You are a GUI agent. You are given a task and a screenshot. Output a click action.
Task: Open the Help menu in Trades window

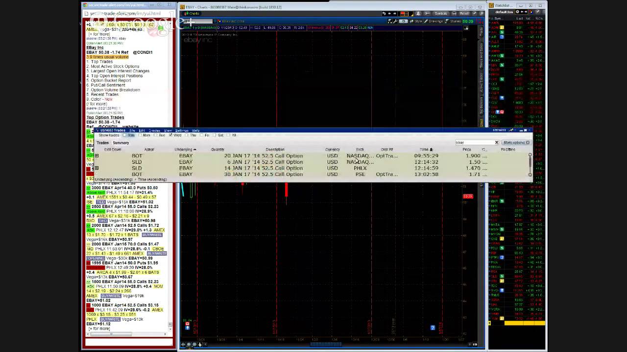[x=196, y=131]
